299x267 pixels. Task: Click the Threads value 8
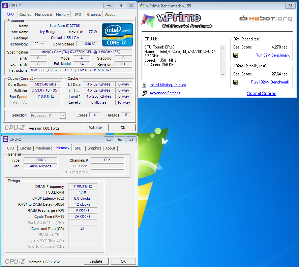(x=126, y=115)
